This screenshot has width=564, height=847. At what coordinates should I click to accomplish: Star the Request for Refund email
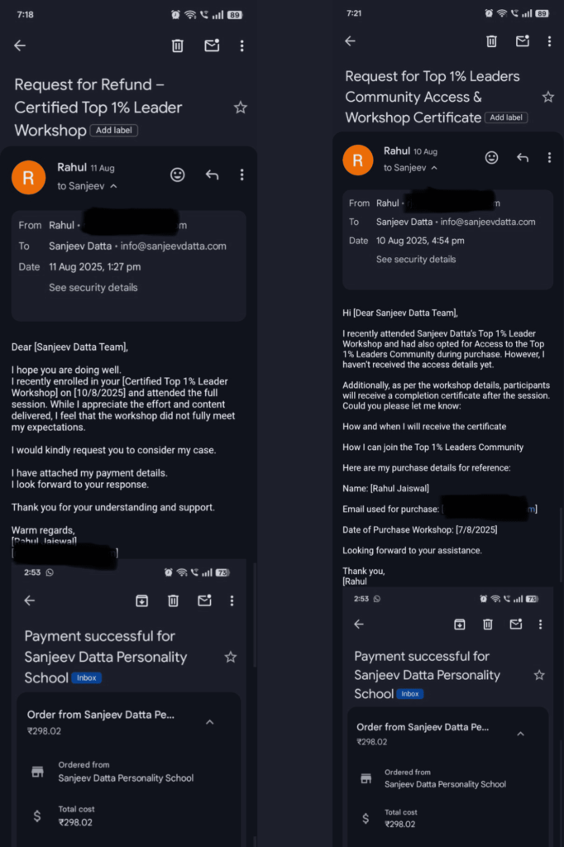(x=240, y=108)
